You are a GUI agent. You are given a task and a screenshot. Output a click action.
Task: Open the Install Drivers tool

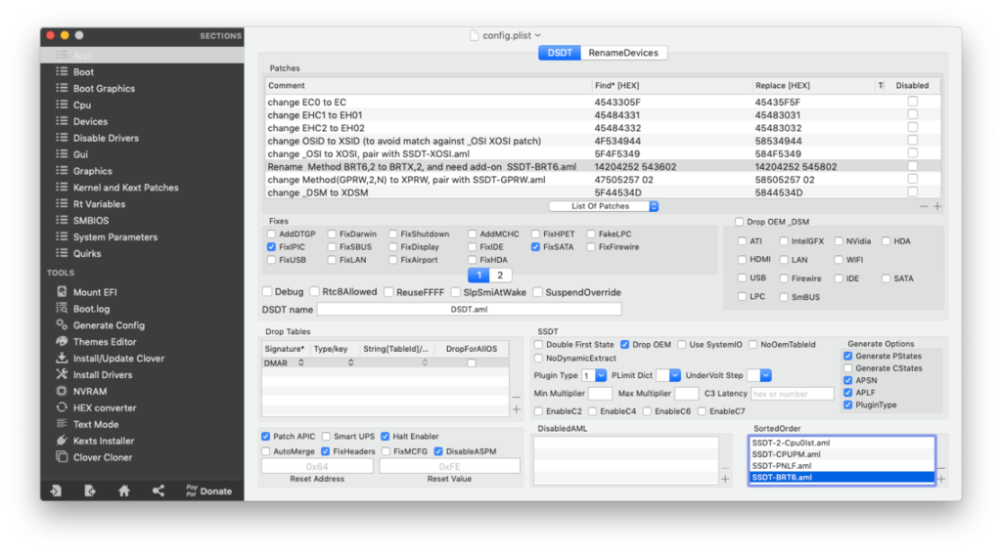[x=102, y=374]
